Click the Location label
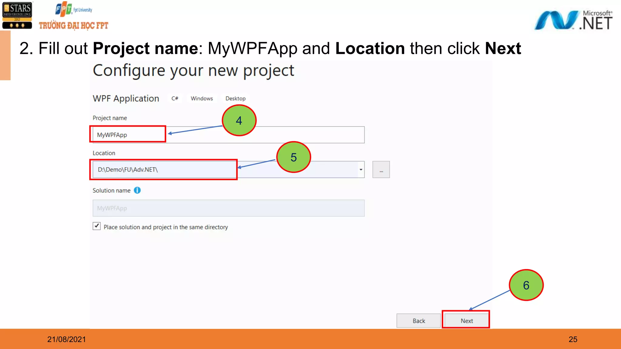This screenshot has width=621, height=349. (104, 153)
